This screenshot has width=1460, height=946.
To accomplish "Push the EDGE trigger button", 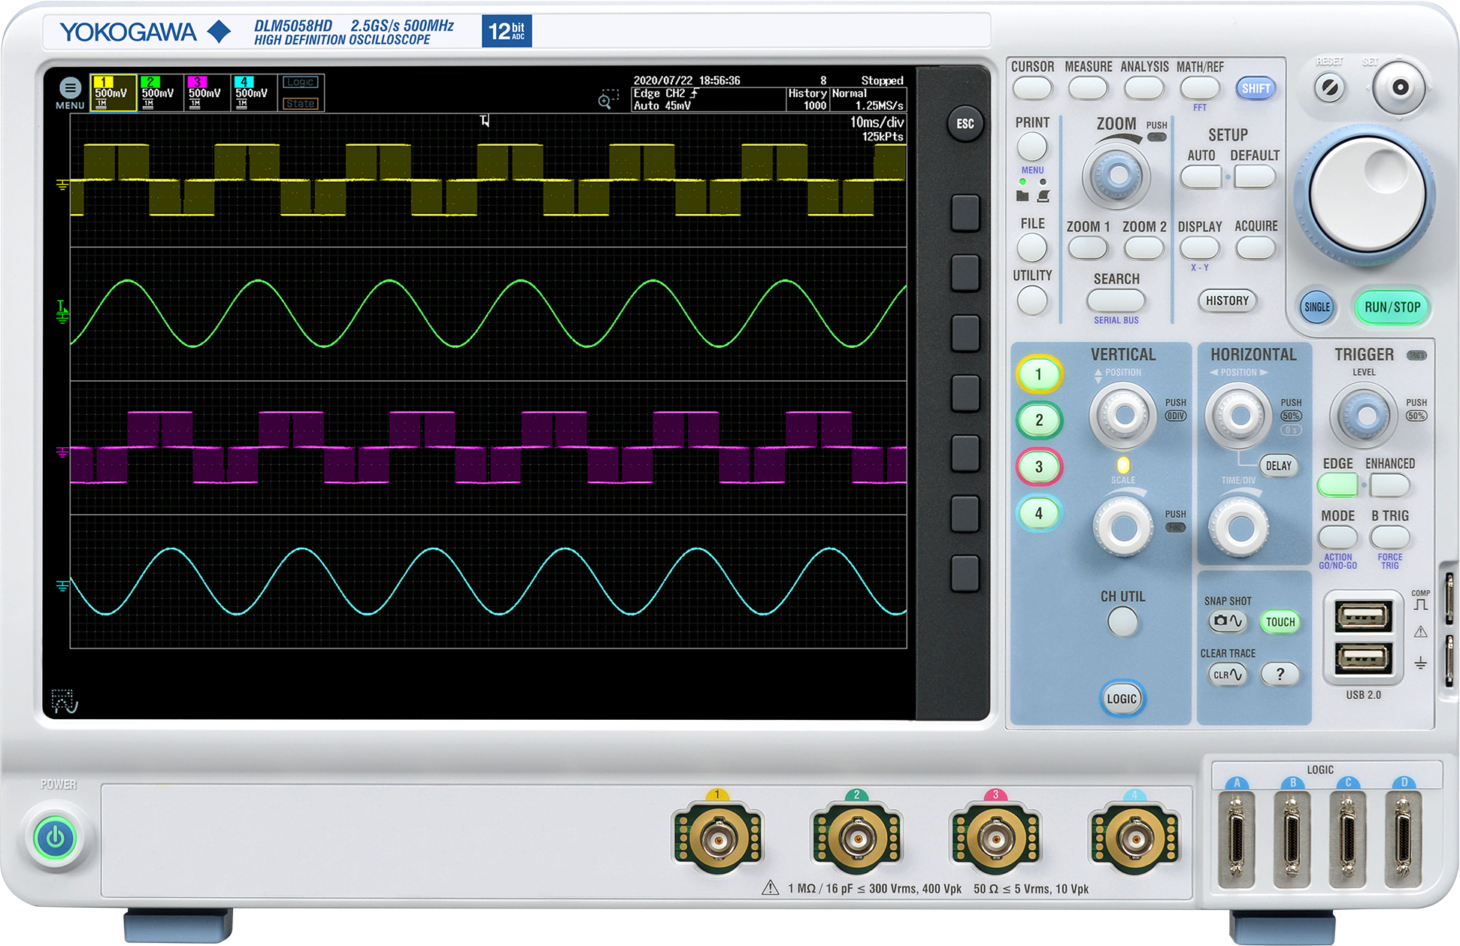I will pyautogui.click(x=1338, y=485).
